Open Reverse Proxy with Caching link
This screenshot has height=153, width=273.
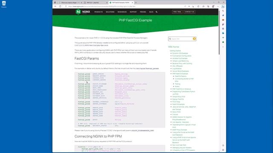182,63
